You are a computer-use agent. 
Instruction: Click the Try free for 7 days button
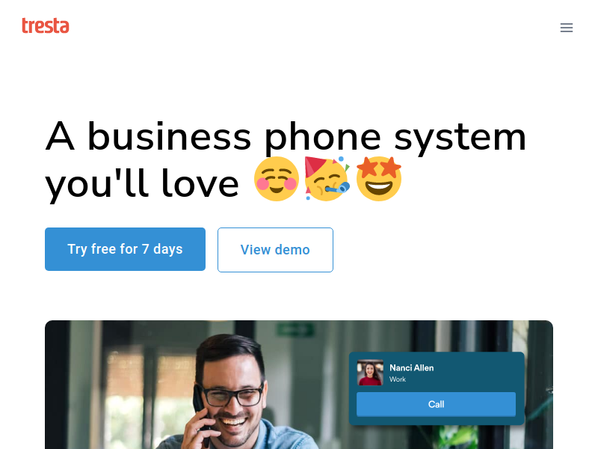(125, 249)
